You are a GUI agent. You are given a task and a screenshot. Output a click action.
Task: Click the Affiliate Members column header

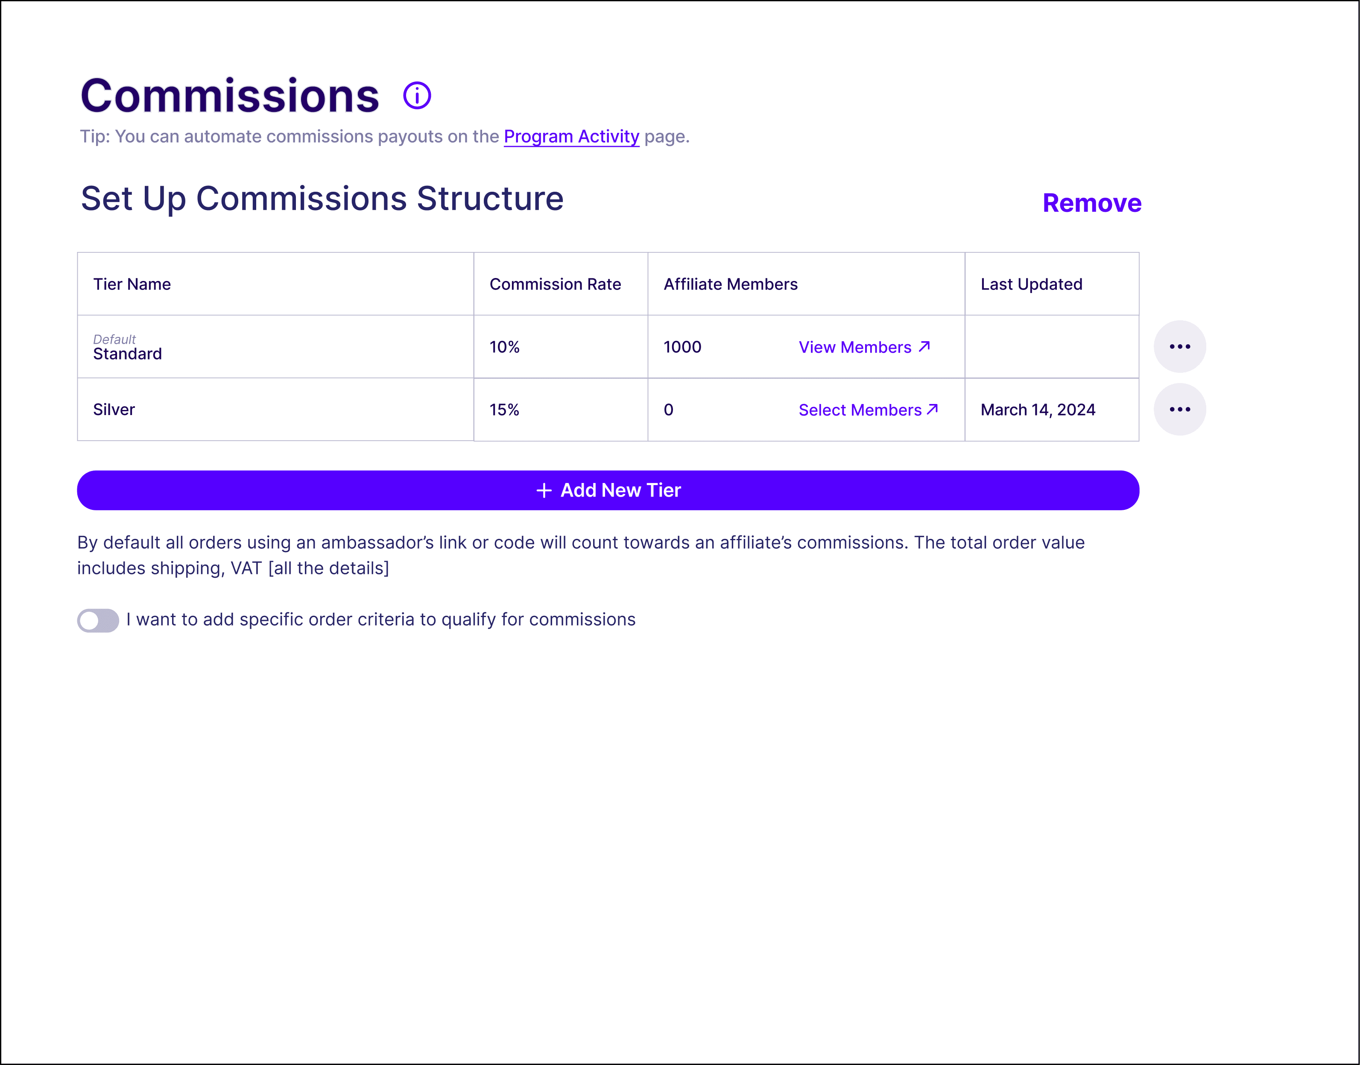coord(730,284)
